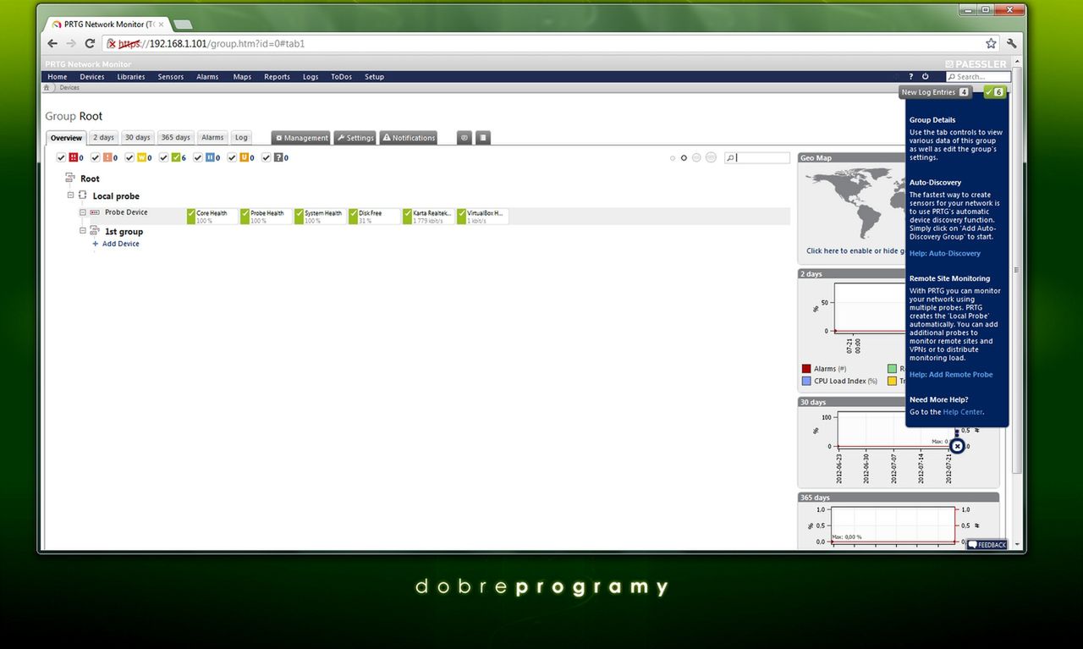Toggle the blue Paused status checkbox
Screen dimensions: 1083x649
click(198, 157)
